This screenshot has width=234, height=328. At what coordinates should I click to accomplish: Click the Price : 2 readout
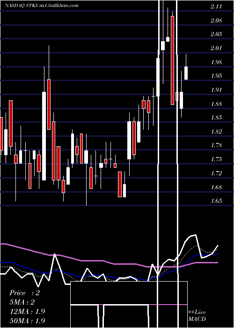pyautogui.click(x=24, y=293)
